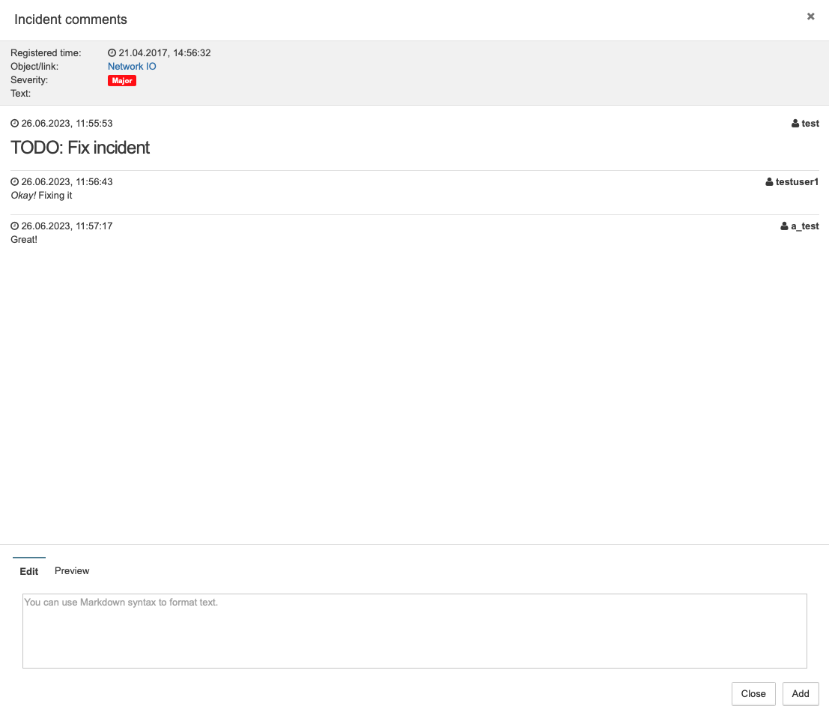The width and height of the screenshot is (829, 715).
Task: Click the clock icon beside registered time
Action: 112,53
